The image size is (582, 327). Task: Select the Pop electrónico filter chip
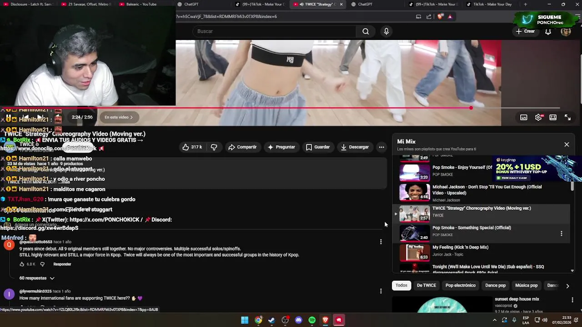(x=460, y=285)
